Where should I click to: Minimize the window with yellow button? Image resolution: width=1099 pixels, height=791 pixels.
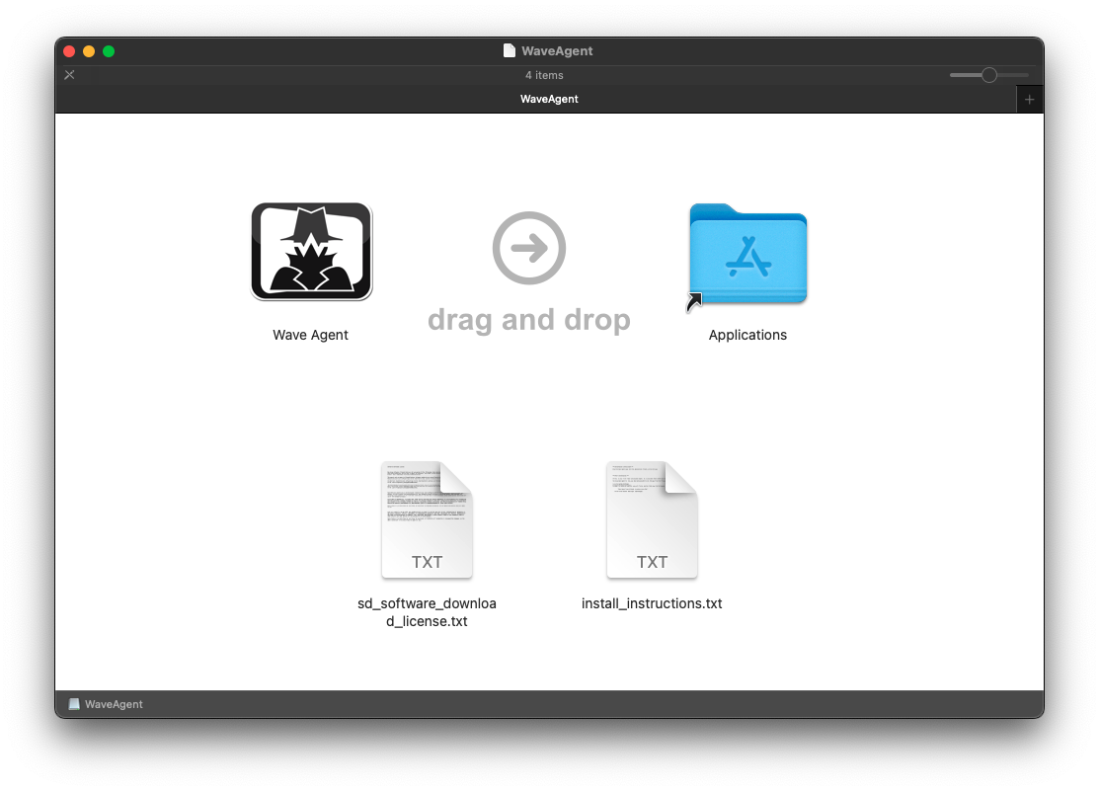(89, 51)
